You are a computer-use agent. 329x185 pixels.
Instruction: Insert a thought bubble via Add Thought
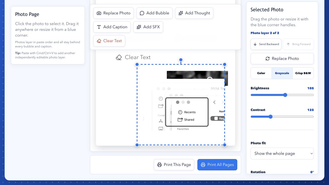click(194, 13)
